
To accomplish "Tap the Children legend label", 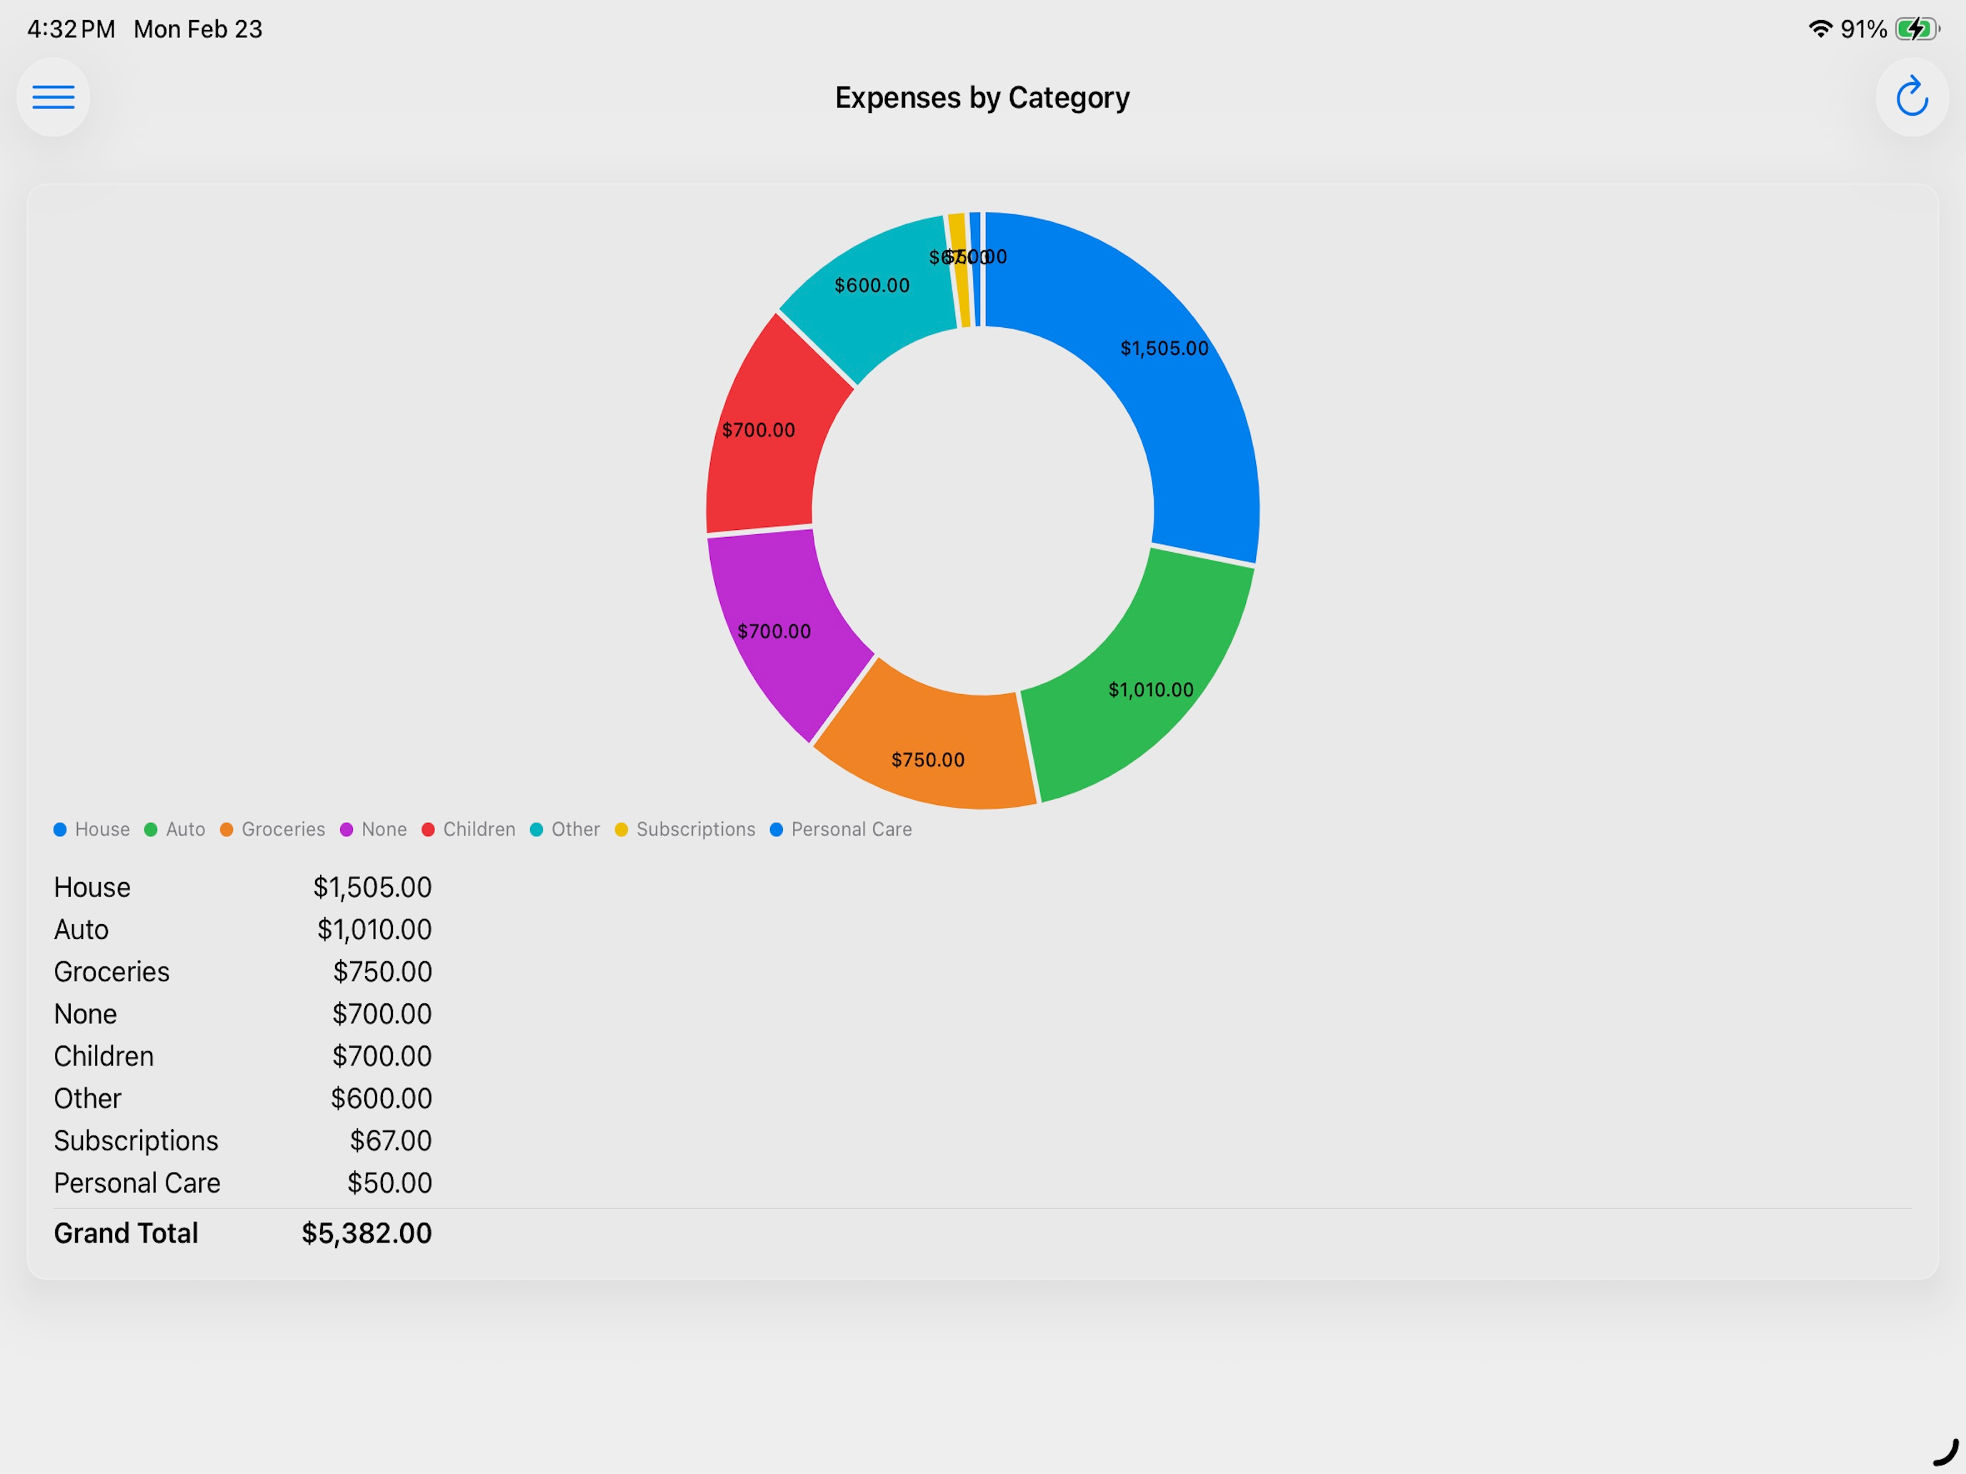I will tap(479, 829).
